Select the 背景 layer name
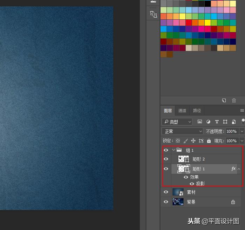The width and height of the screenshot is (245, 230). (x=191, y=202)
